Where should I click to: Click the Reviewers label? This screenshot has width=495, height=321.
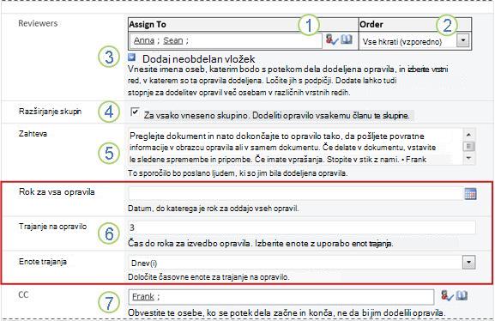click(38, 23)
